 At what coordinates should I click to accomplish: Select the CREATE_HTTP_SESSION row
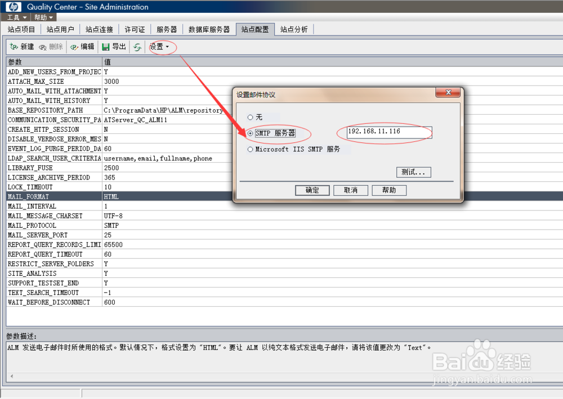(x=284, y=129)
